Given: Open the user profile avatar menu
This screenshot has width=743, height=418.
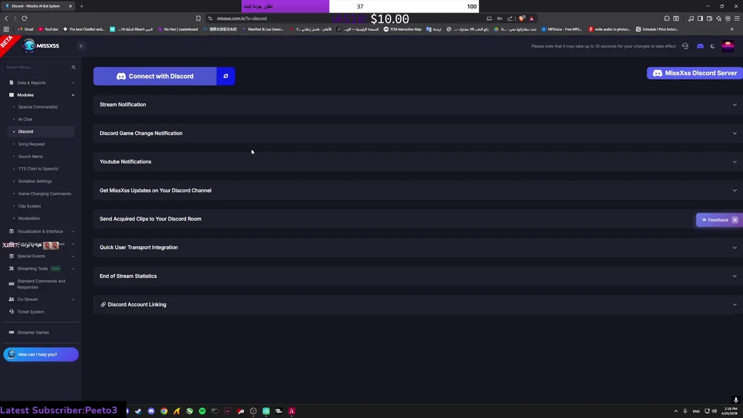Looking at the screenshot, I should coord(728,46).
